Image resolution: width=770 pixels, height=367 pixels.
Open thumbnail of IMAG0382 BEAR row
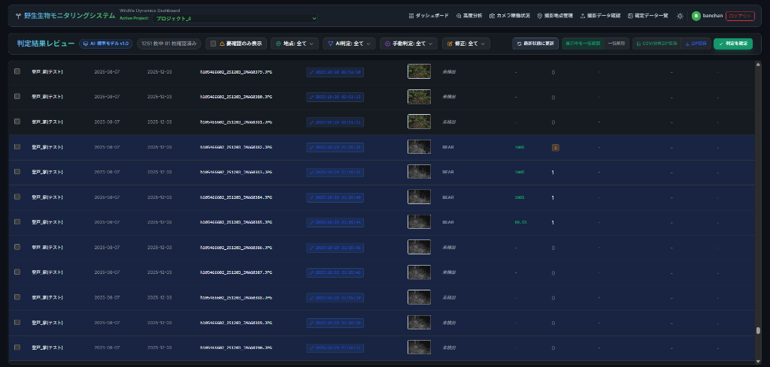point(419,147)
